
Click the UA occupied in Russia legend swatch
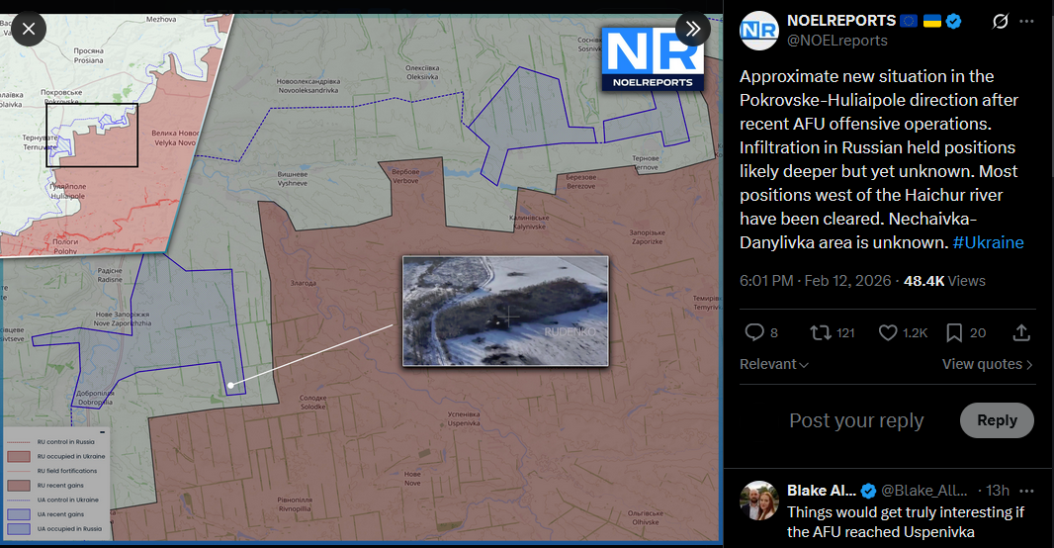coord(19,529)
